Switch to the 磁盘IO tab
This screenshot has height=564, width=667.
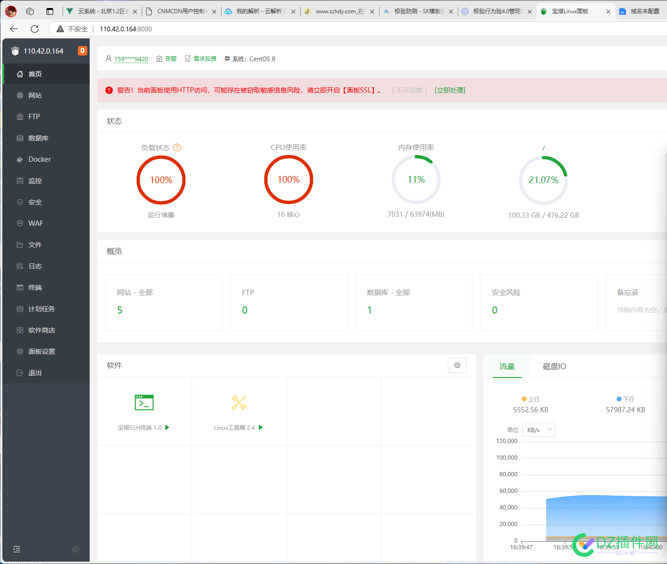[x=555, y=366]
